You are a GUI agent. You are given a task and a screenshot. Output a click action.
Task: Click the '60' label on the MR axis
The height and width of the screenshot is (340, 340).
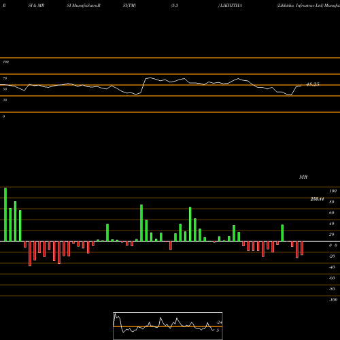(x=332, y=213)
